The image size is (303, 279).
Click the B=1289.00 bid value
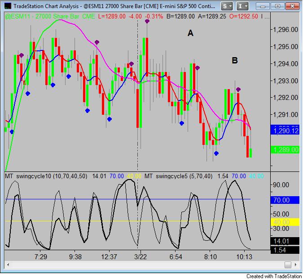pos(180,17)
